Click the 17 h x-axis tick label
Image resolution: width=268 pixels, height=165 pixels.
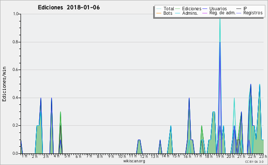[198, 156]
